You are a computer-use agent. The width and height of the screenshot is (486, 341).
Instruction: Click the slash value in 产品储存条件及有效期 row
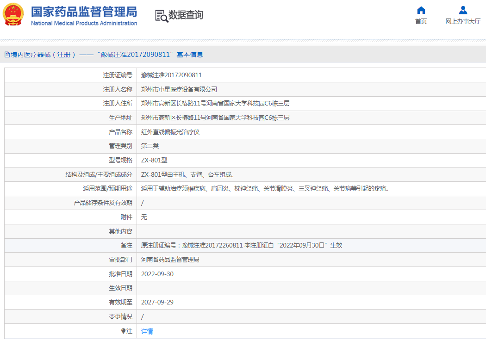[x=143, y=203]
